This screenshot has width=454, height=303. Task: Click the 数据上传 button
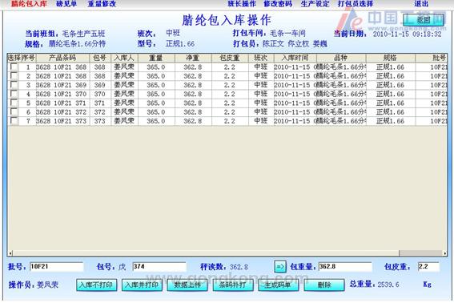pyautogui.click(x=187, y=285)
